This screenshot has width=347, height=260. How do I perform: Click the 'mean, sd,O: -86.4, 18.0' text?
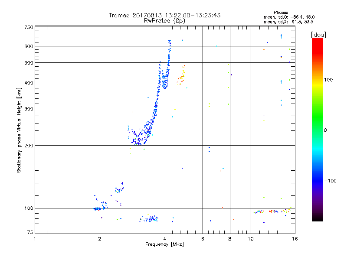289,17
